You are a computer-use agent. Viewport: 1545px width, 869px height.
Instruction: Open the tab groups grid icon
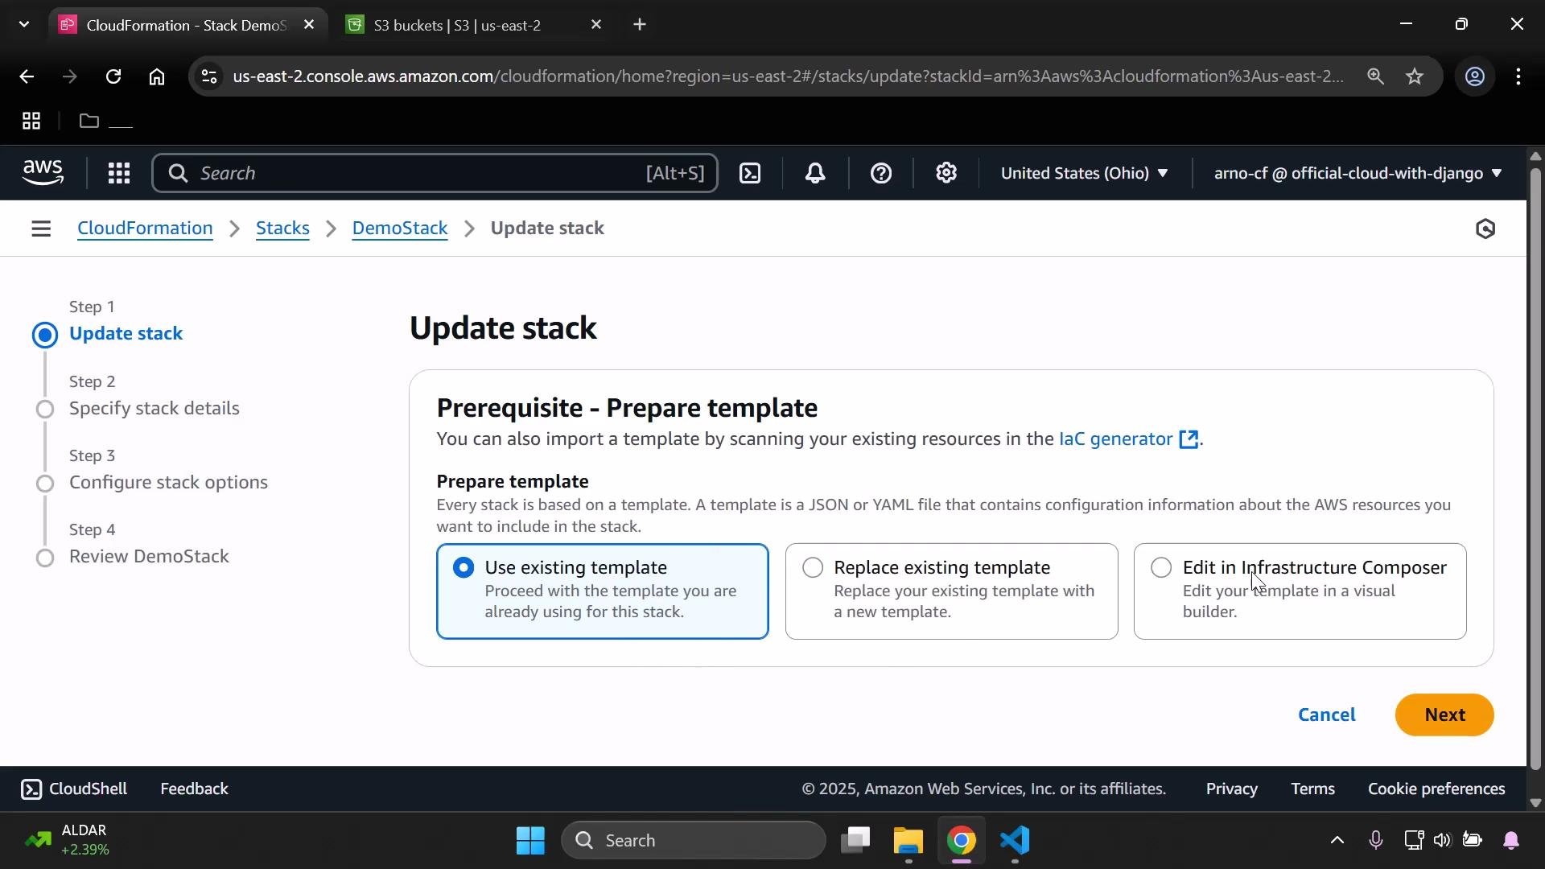31,121
